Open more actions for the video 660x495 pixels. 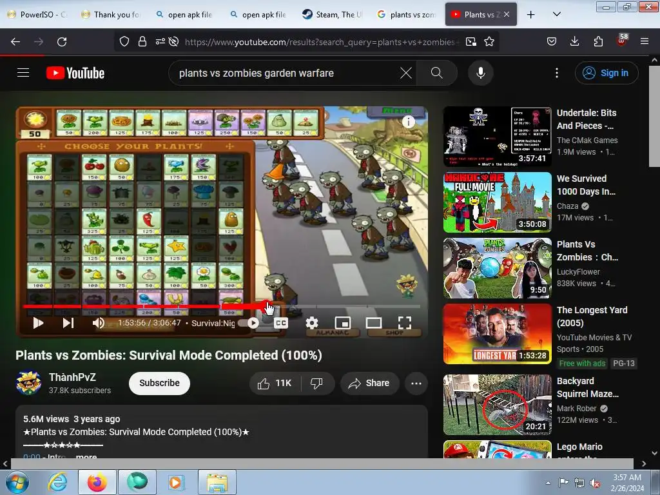pyautogui.click(x=416, y=383)
